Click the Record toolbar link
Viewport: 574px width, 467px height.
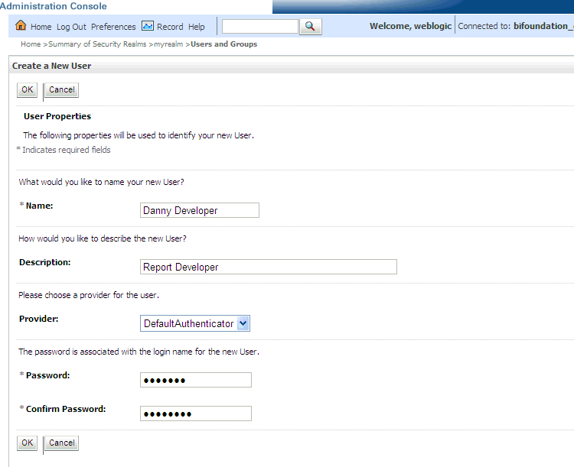170,27
